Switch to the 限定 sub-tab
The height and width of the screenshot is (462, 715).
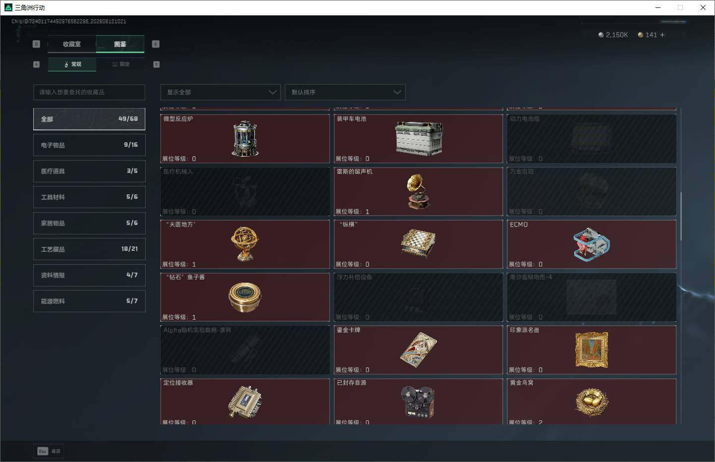[120, 64]
